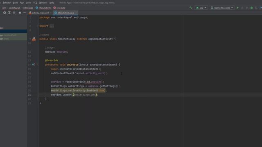262x147 pixels.
Task: Click the package declaration line
Action: [x=64, y=17]
